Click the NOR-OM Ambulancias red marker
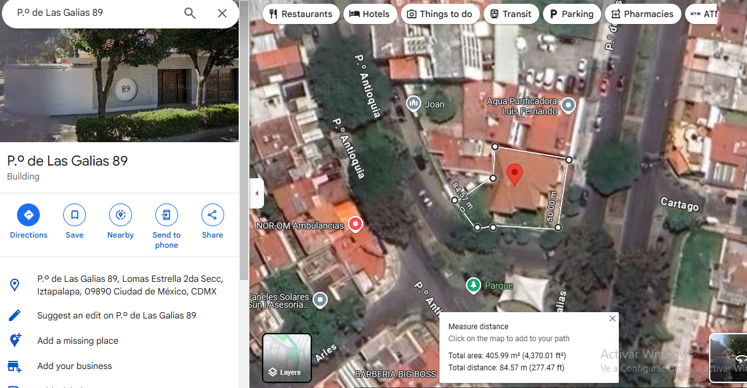This screenshot has height=388, width=747. point(356,224)
